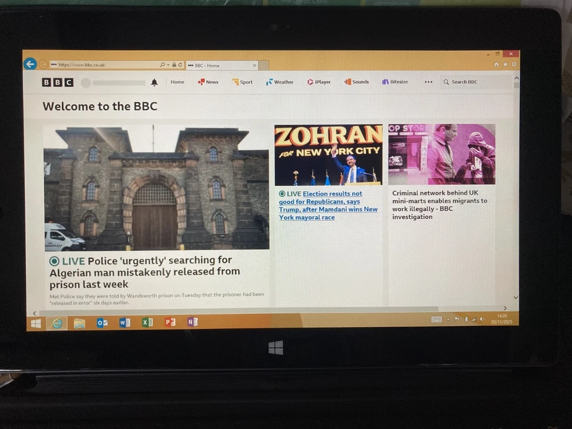Reveal more BBC sections via the ellipsis menu

428,82
